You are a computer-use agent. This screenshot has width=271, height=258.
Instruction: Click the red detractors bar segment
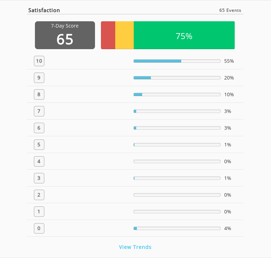[x=108, y=35]
